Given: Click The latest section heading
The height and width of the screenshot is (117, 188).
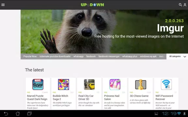Looking at the screenshot, I should click(x=34, y=70).
